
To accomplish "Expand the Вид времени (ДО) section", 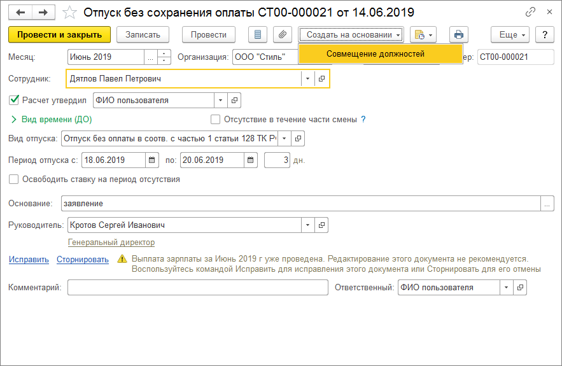I will click(x=14, y=119).
